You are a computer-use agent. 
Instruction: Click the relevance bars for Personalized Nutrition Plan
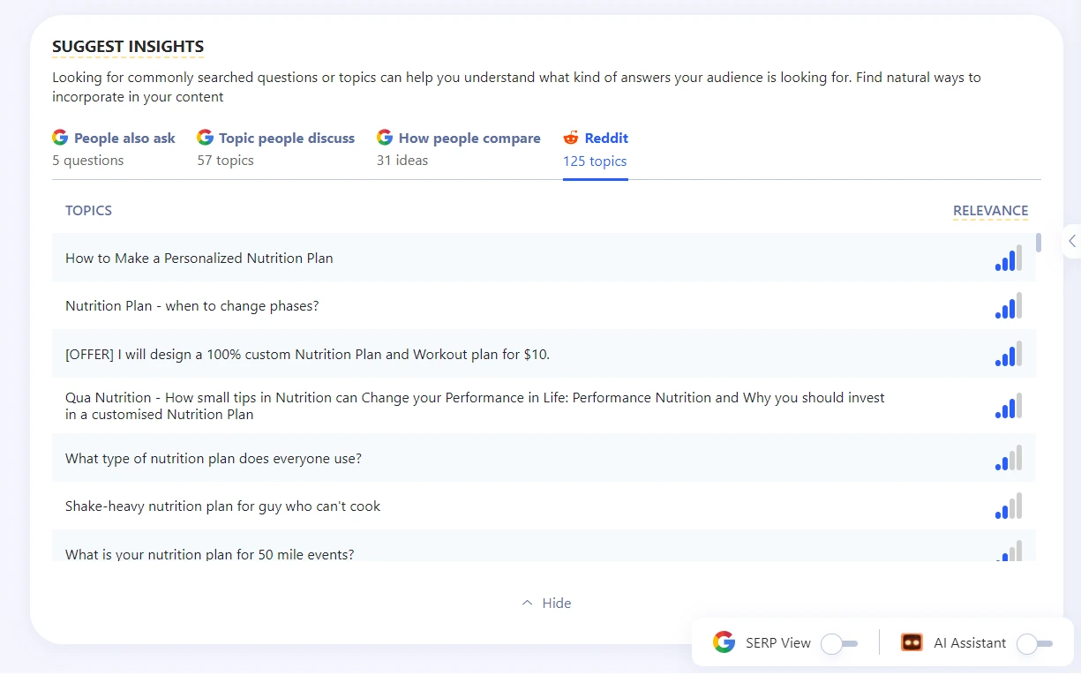pos(1008,259)
